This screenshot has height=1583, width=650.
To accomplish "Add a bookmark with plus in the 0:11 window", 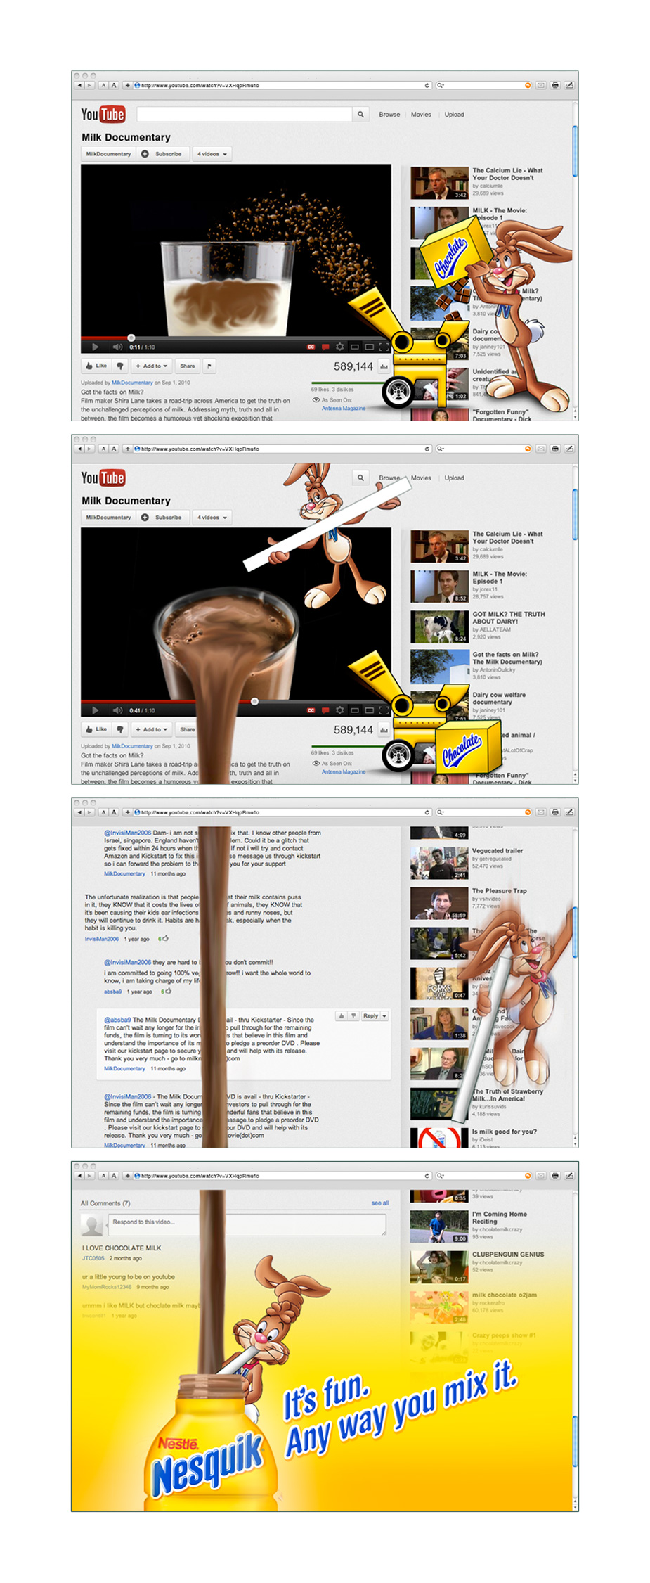I will pos(127,85).
